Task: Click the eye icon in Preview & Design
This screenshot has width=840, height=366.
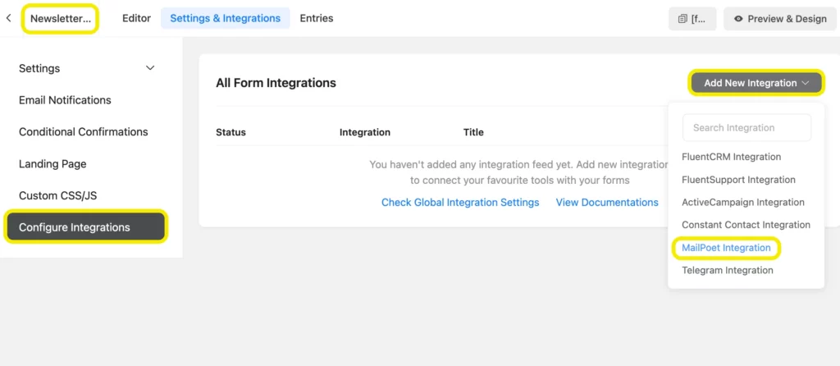Action: coord(739,19)
